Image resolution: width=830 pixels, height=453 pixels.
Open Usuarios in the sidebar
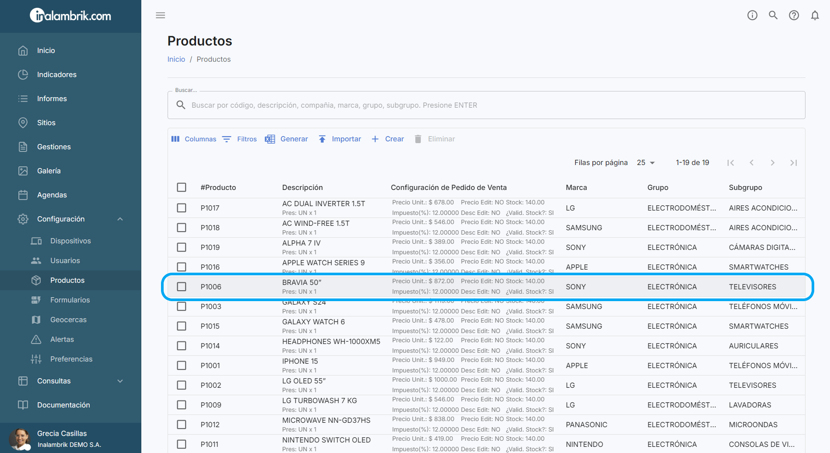[65, 260]
